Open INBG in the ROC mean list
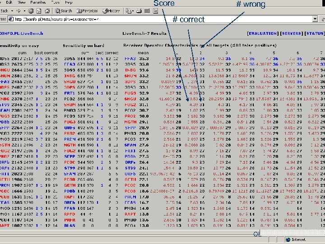The width and height of the screenshot is (325, 244). pyautogui.click(x=130, y=70)
